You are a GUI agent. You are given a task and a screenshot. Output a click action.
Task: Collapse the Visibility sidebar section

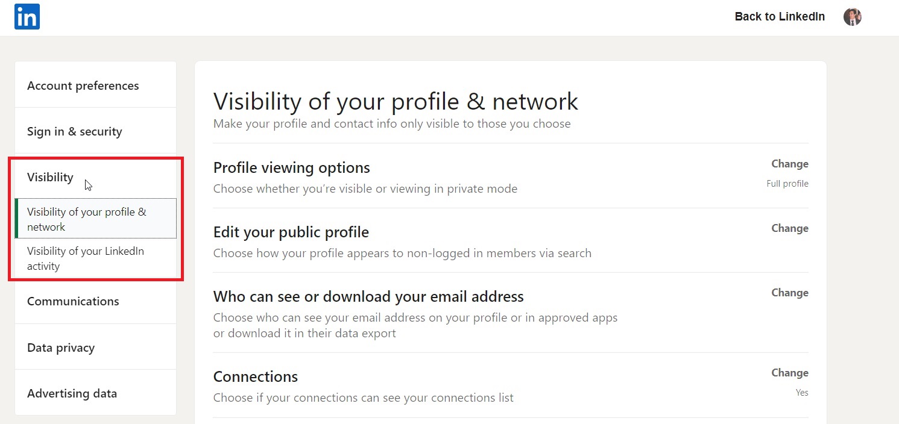pyautogui.click(x=50, y=177)
